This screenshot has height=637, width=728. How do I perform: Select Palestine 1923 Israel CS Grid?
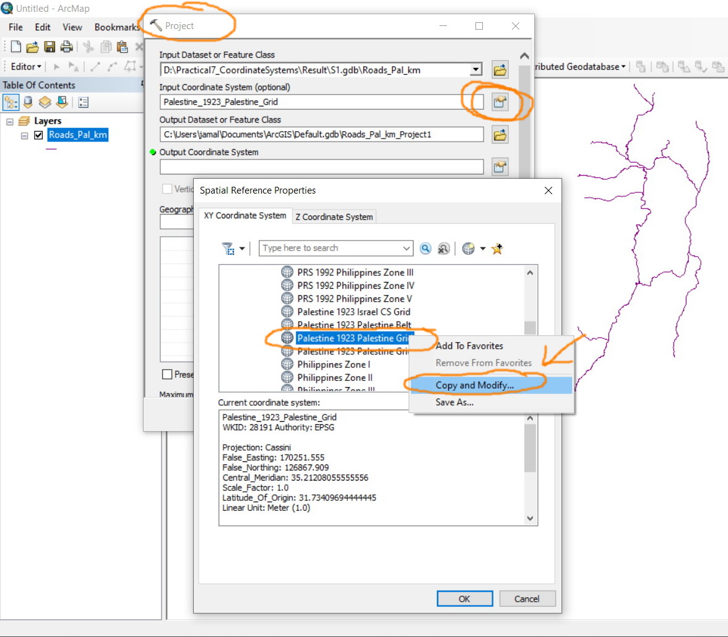[x=354, y=312]
